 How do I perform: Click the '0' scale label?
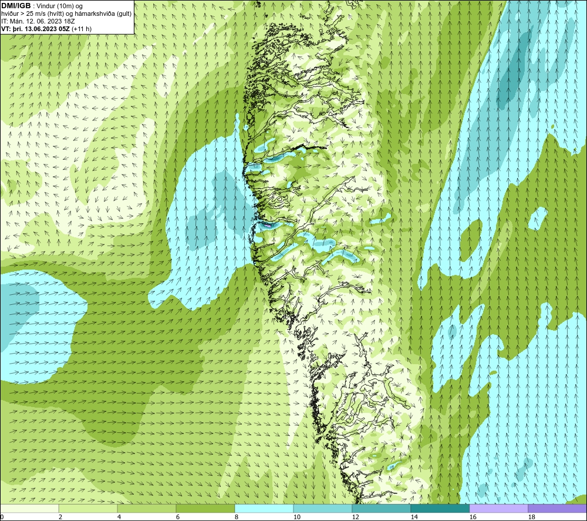pos(2,517)
